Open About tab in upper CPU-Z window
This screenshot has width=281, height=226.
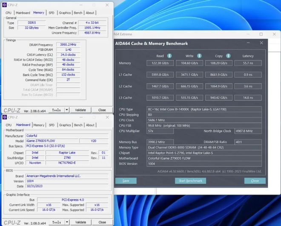90,13
